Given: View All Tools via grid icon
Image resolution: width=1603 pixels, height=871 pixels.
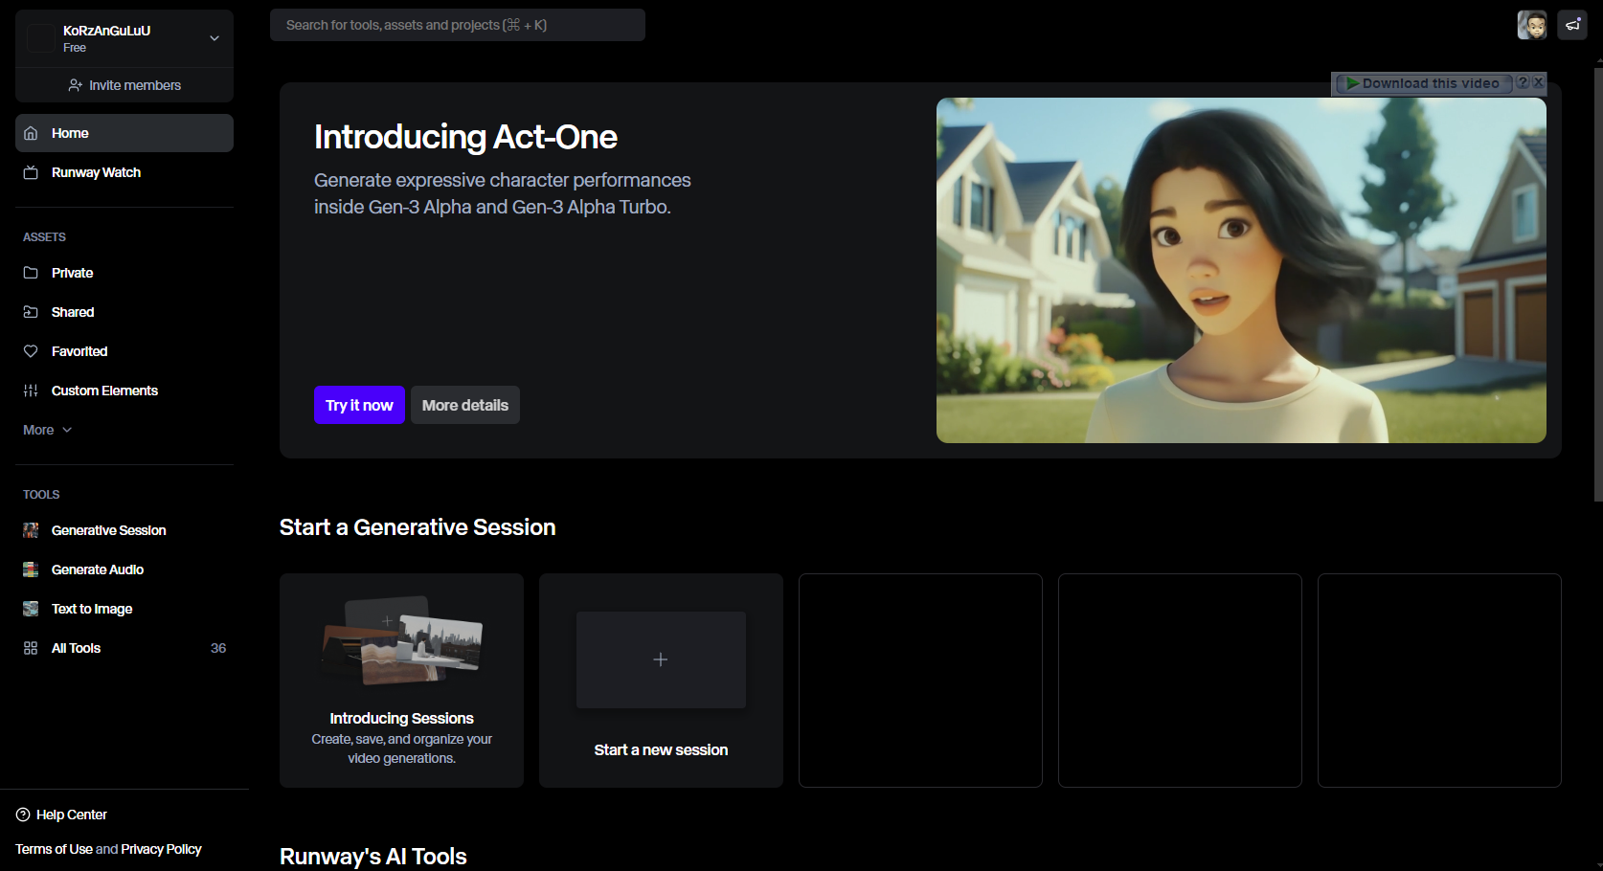Looking at the screenshot, I should [31, 648].
